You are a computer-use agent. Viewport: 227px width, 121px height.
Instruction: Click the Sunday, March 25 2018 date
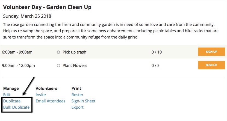27,16
